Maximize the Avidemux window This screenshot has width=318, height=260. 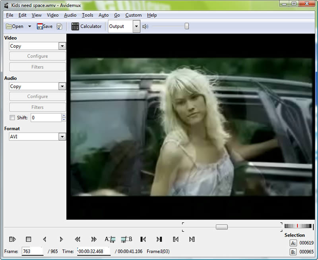(x=294, y=4)
